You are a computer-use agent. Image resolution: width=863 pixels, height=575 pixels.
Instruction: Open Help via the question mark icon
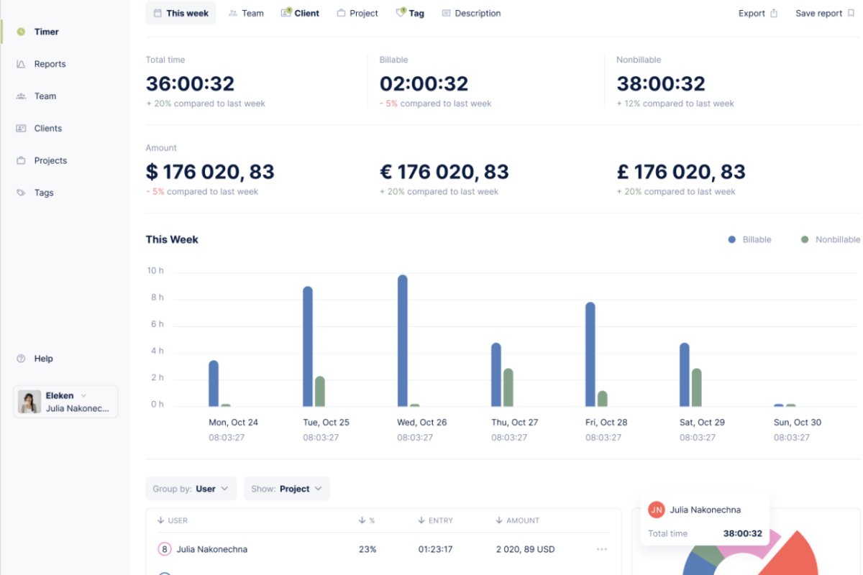point(22,358)
